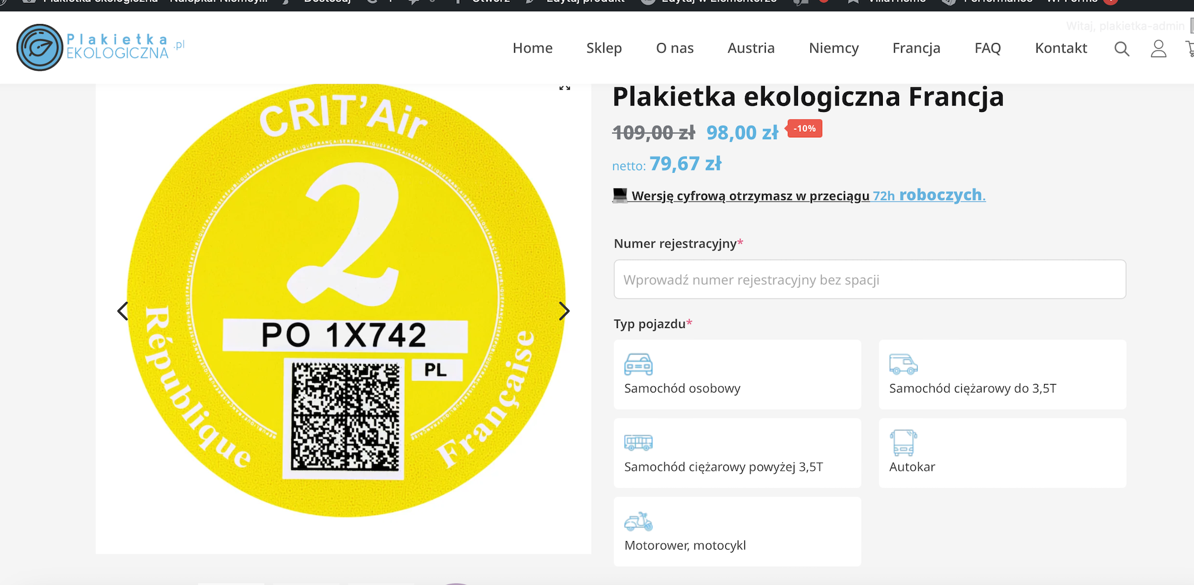
Task: Select Samochód osobowy vehicle type
Action: (x=737, y=374)
